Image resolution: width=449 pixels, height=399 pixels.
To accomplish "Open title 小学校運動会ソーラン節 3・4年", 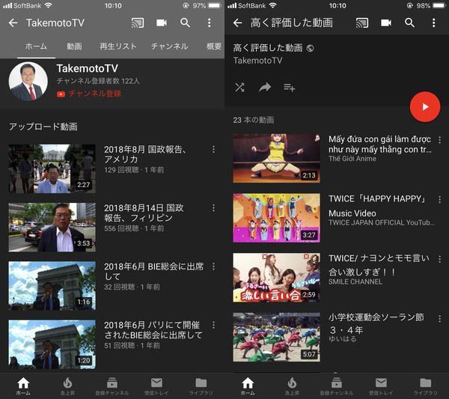I will point(376,323).
